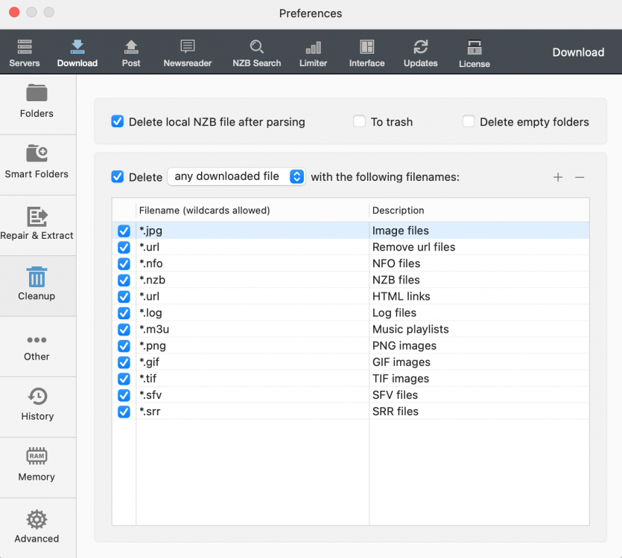Open the License toolbar icon
Viewport: 622px width, 558px height.
(474, 53)
